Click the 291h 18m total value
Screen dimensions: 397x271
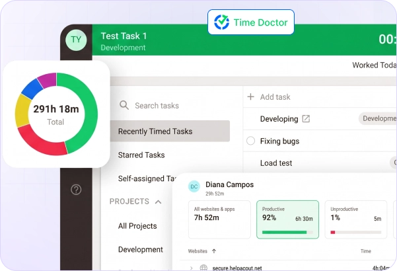[x=56, y=109]
